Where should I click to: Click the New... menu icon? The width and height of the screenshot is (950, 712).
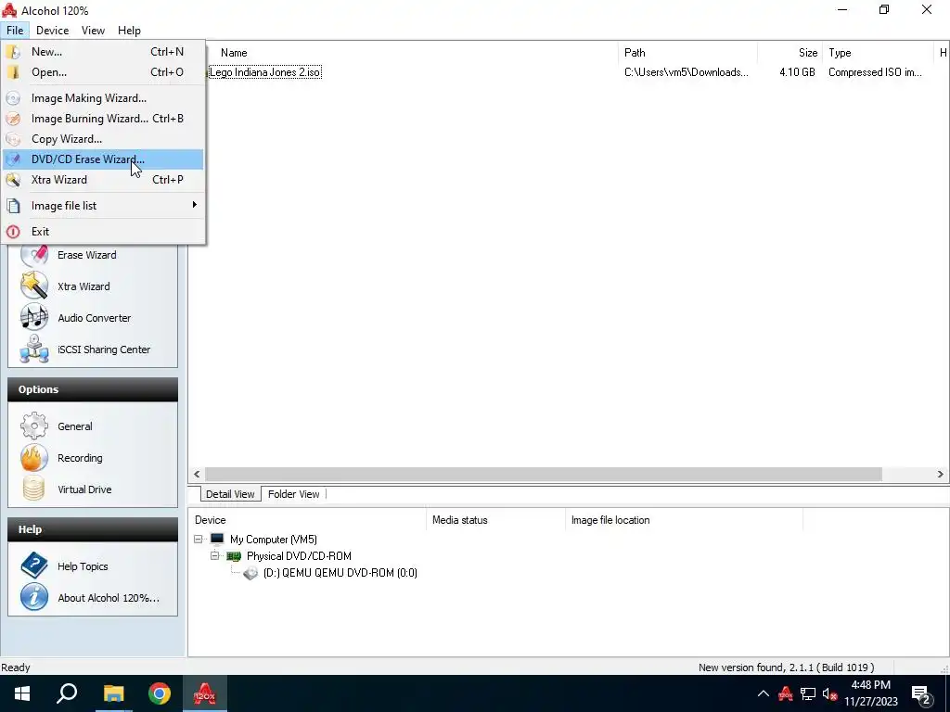[13, 52]
